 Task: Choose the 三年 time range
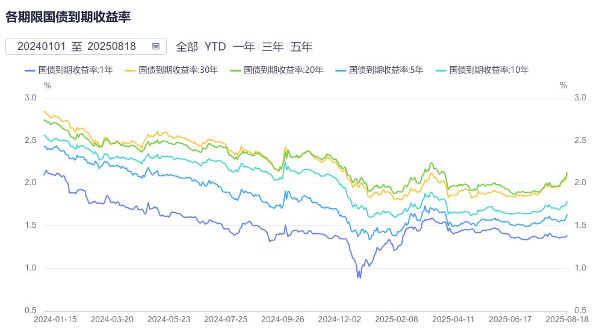(273, 46)
